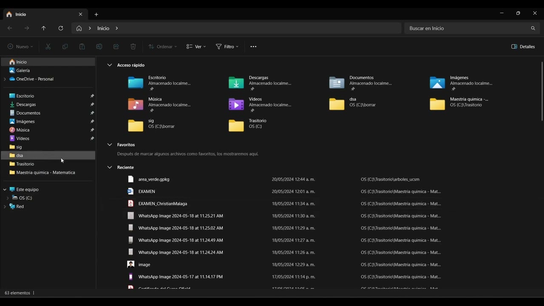This screenshot has width=544, height=306.
Task: Expand OS (C:) drive node
Action: [x=8, y=198]
